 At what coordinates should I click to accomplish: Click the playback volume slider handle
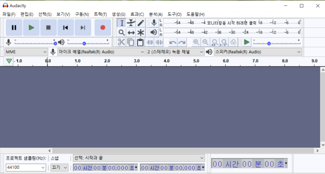click(84, 44)
